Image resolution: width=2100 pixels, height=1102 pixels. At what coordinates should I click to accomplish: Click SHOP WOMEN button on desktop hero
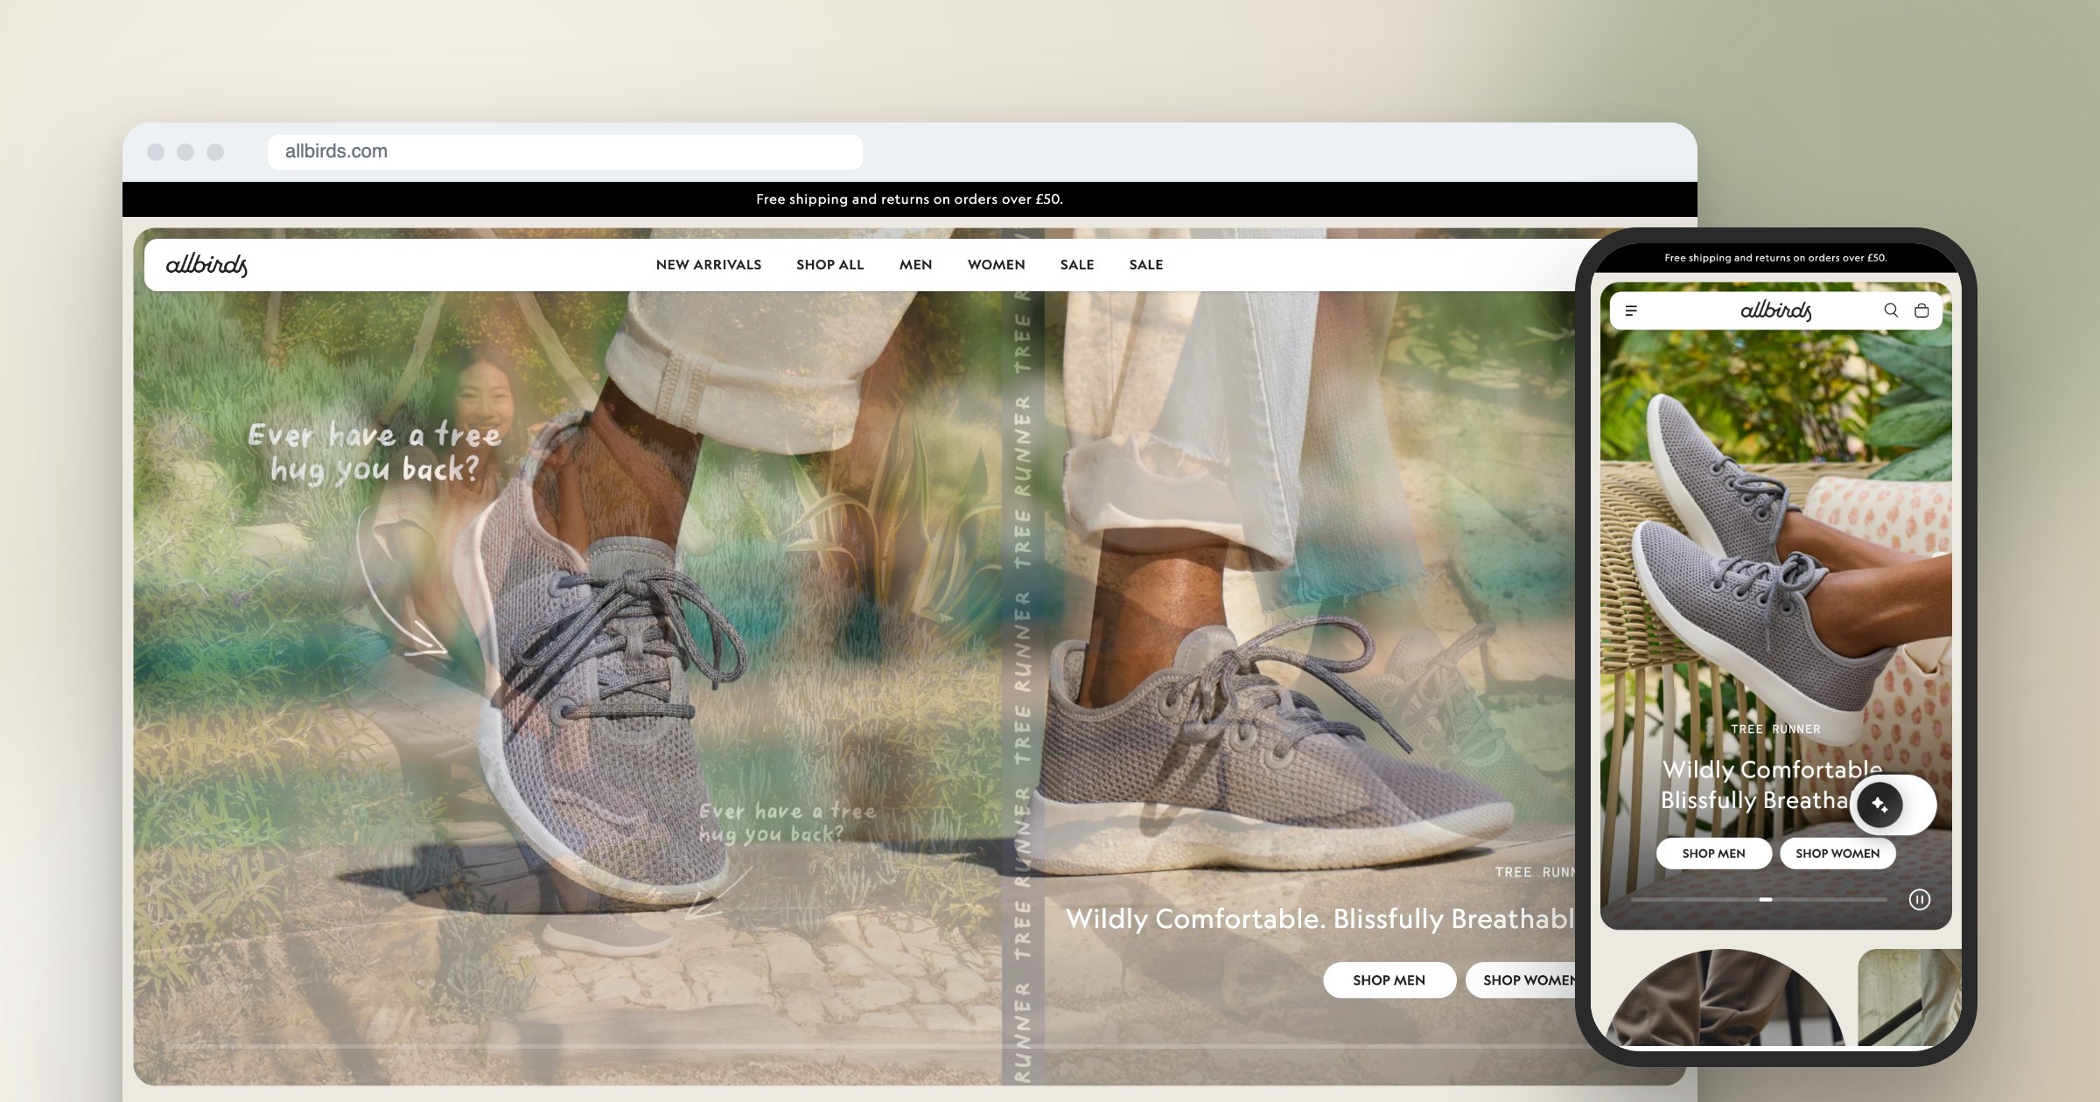pyautogui.click(x=1522, y=980)
